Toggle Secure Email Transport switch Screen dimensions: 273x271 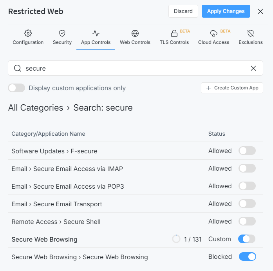247,204
